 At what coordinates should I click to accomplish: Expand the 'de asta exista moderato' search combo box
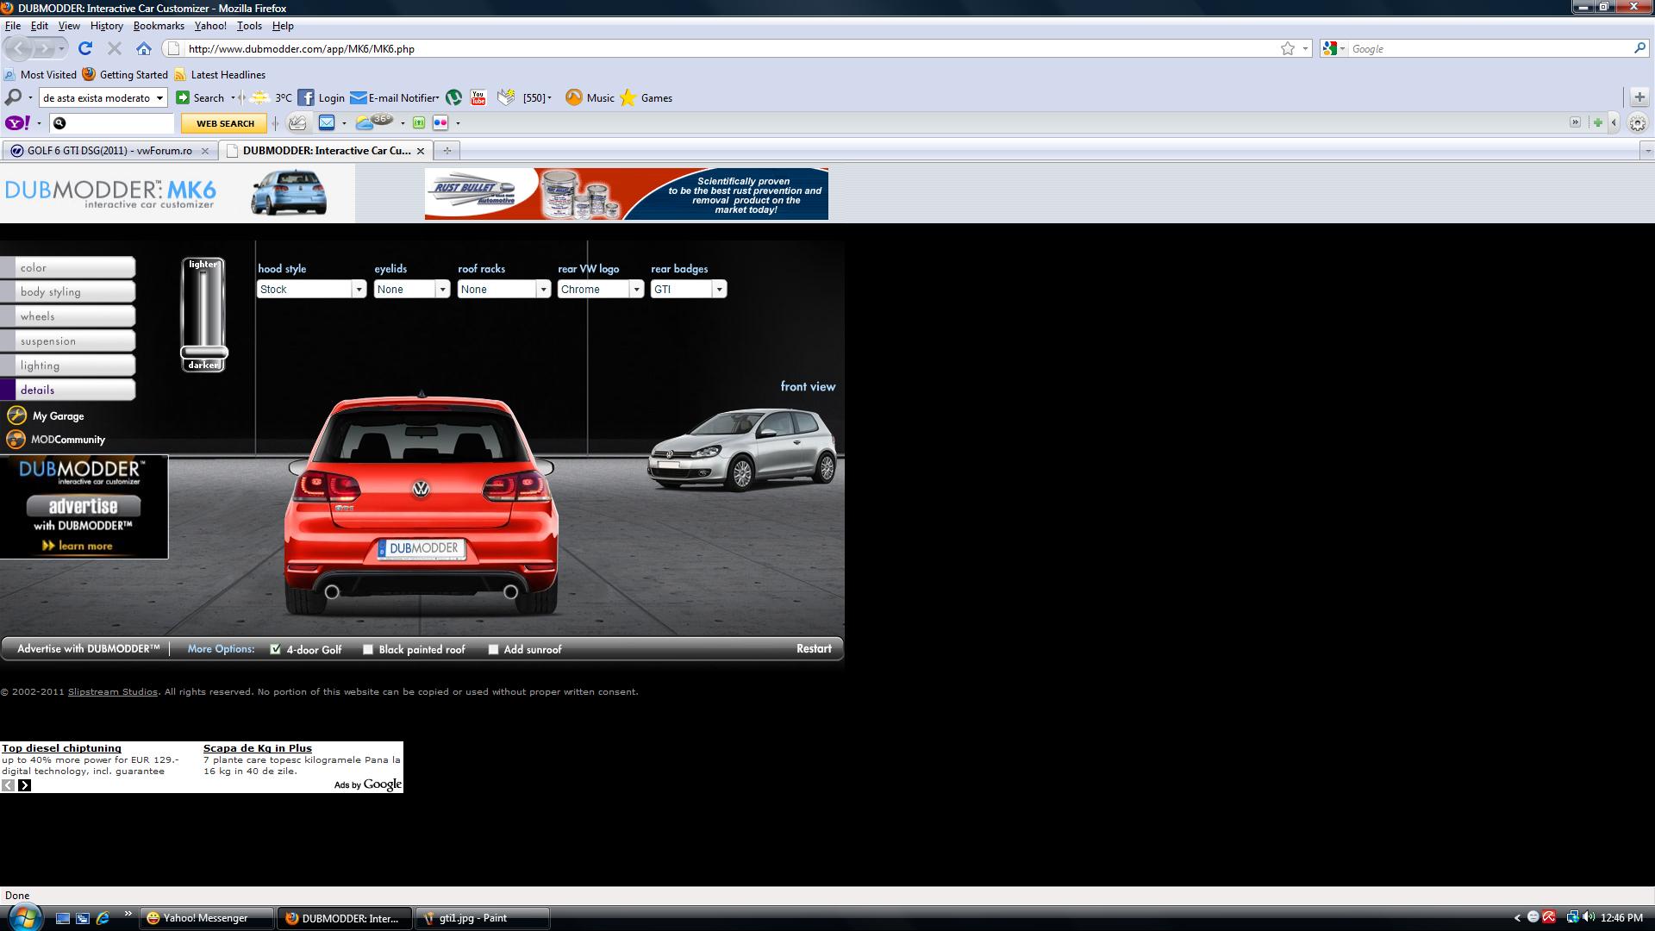pyautogui.click(x=159, y=98)
